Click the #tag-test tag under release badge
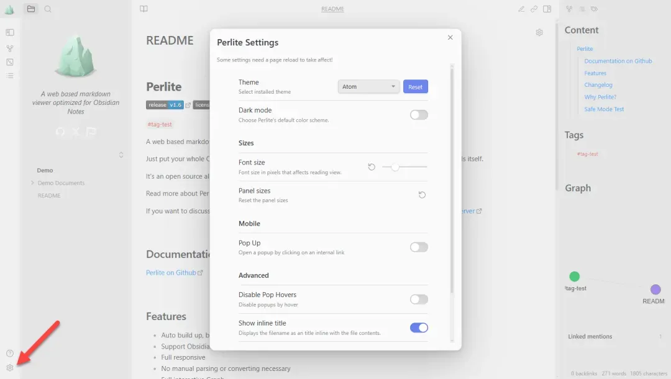 160,124
